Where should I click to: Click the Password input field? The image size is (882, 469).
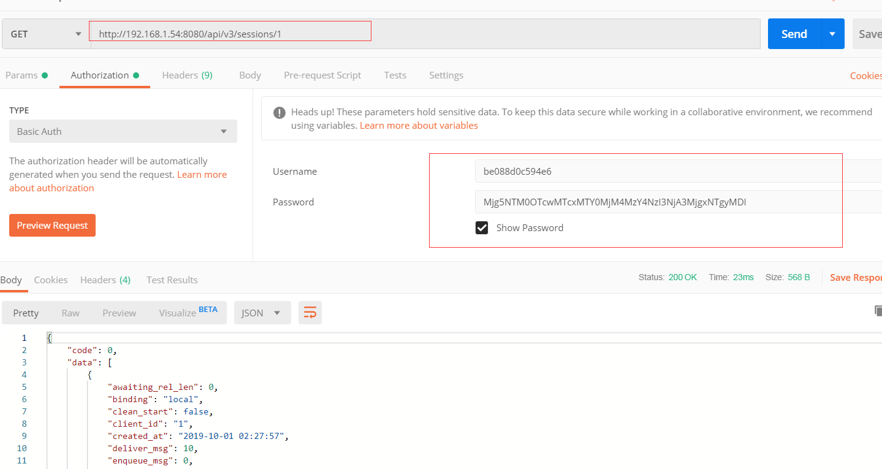(x=674, y=202)
